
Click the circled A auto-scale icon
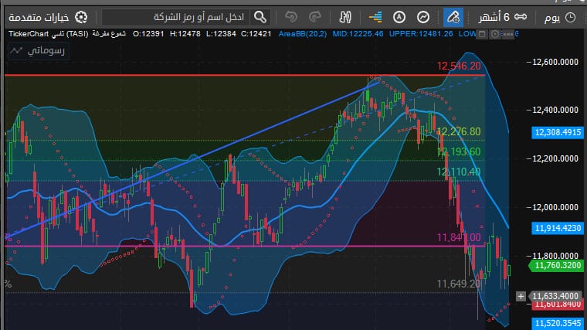tap(399, 16)
